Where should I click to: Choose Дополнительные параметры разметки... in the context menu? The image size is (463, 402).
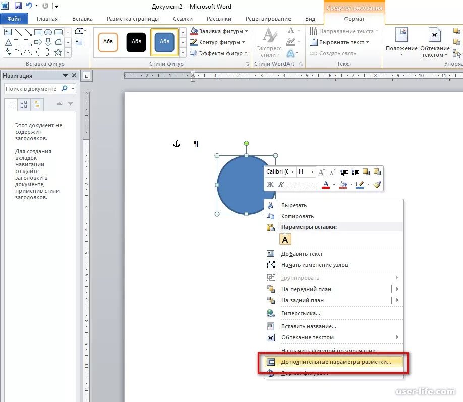pos(334,362)
